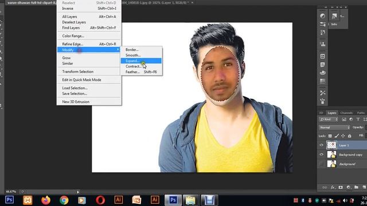Open the Swatches grid panel icon
367x206 pixels.
(322, 81)
